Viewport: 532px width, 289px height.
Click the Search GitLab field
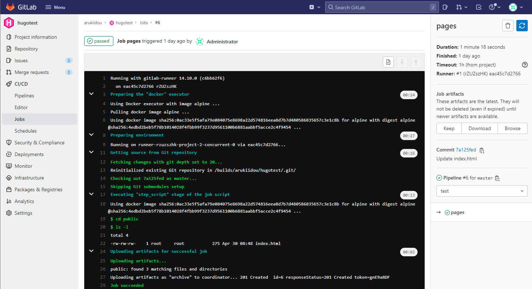(x=382, y=7)
